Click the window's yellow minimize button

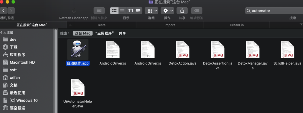click(x=8, y=2)
